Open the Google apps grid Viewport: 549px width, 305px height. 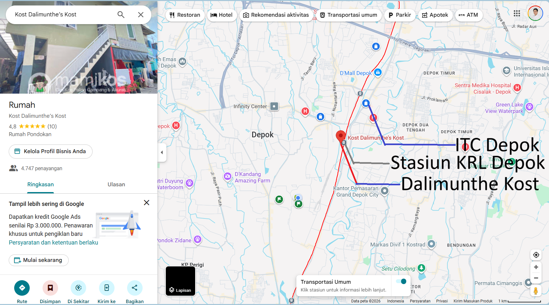517,13
